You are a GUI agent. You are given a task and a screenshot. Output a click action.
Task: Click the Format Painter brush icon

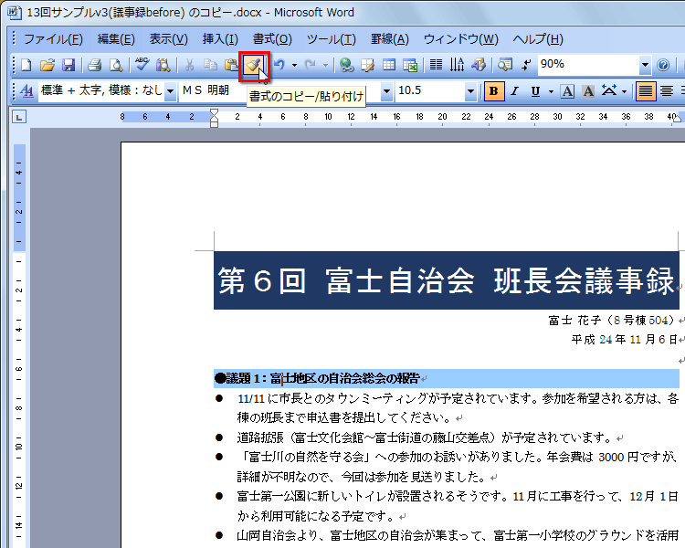(x=254, y=66)
